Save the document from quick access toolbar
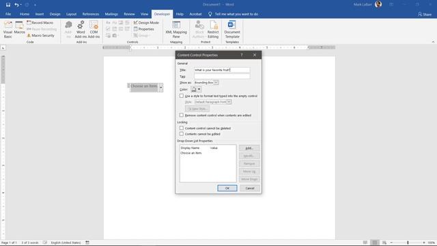Viewport: 437px width, 246px height. pos(8,5)
